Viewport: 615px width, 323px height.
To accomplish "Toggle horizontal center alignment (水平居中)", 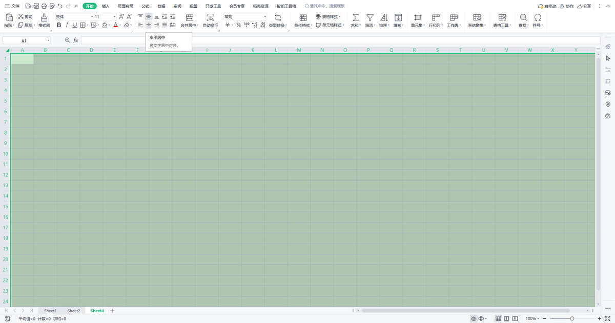I will click(x=149, y=25).
